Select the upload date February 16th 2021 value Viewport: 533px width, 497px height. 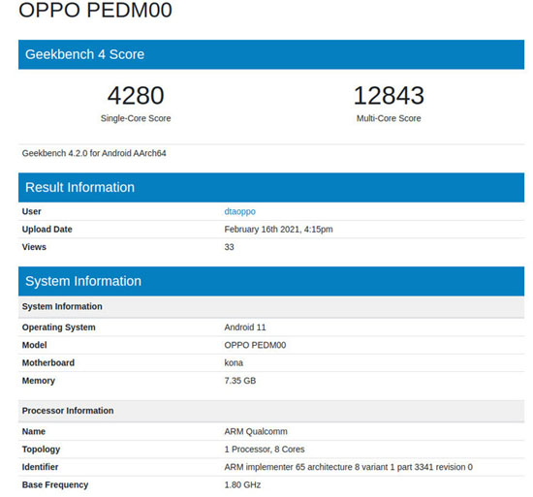[x=278, y=230]
